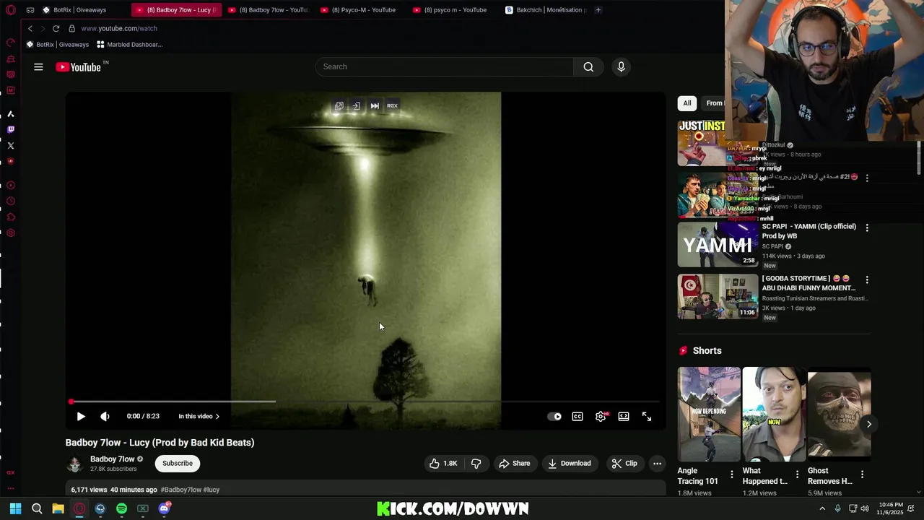This screenshot has width=924, height=520.
Task: Play the Lucy video
Action: (81, 416)
